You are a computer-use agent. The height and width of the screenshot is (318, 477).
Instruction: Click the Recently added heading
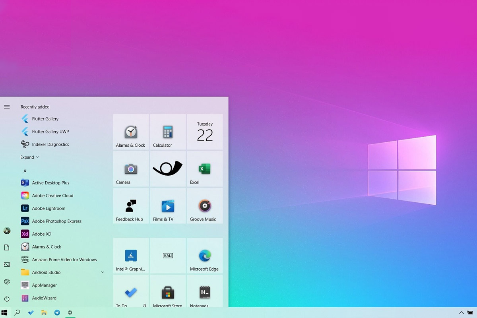click(x=35, y=107)
